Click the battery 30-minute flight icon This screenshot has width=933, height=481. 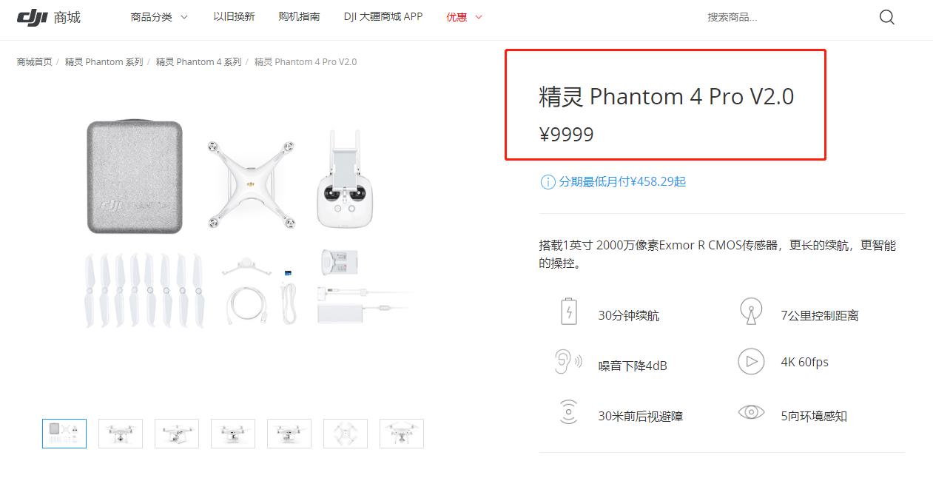(568, 312)
